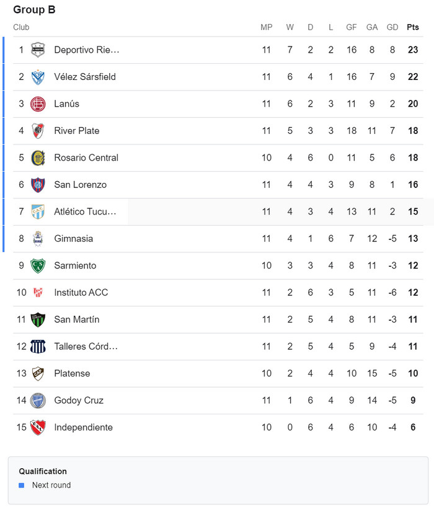Click the Pts column header
The image size is (434, 508).
click(x=413, y=27)
